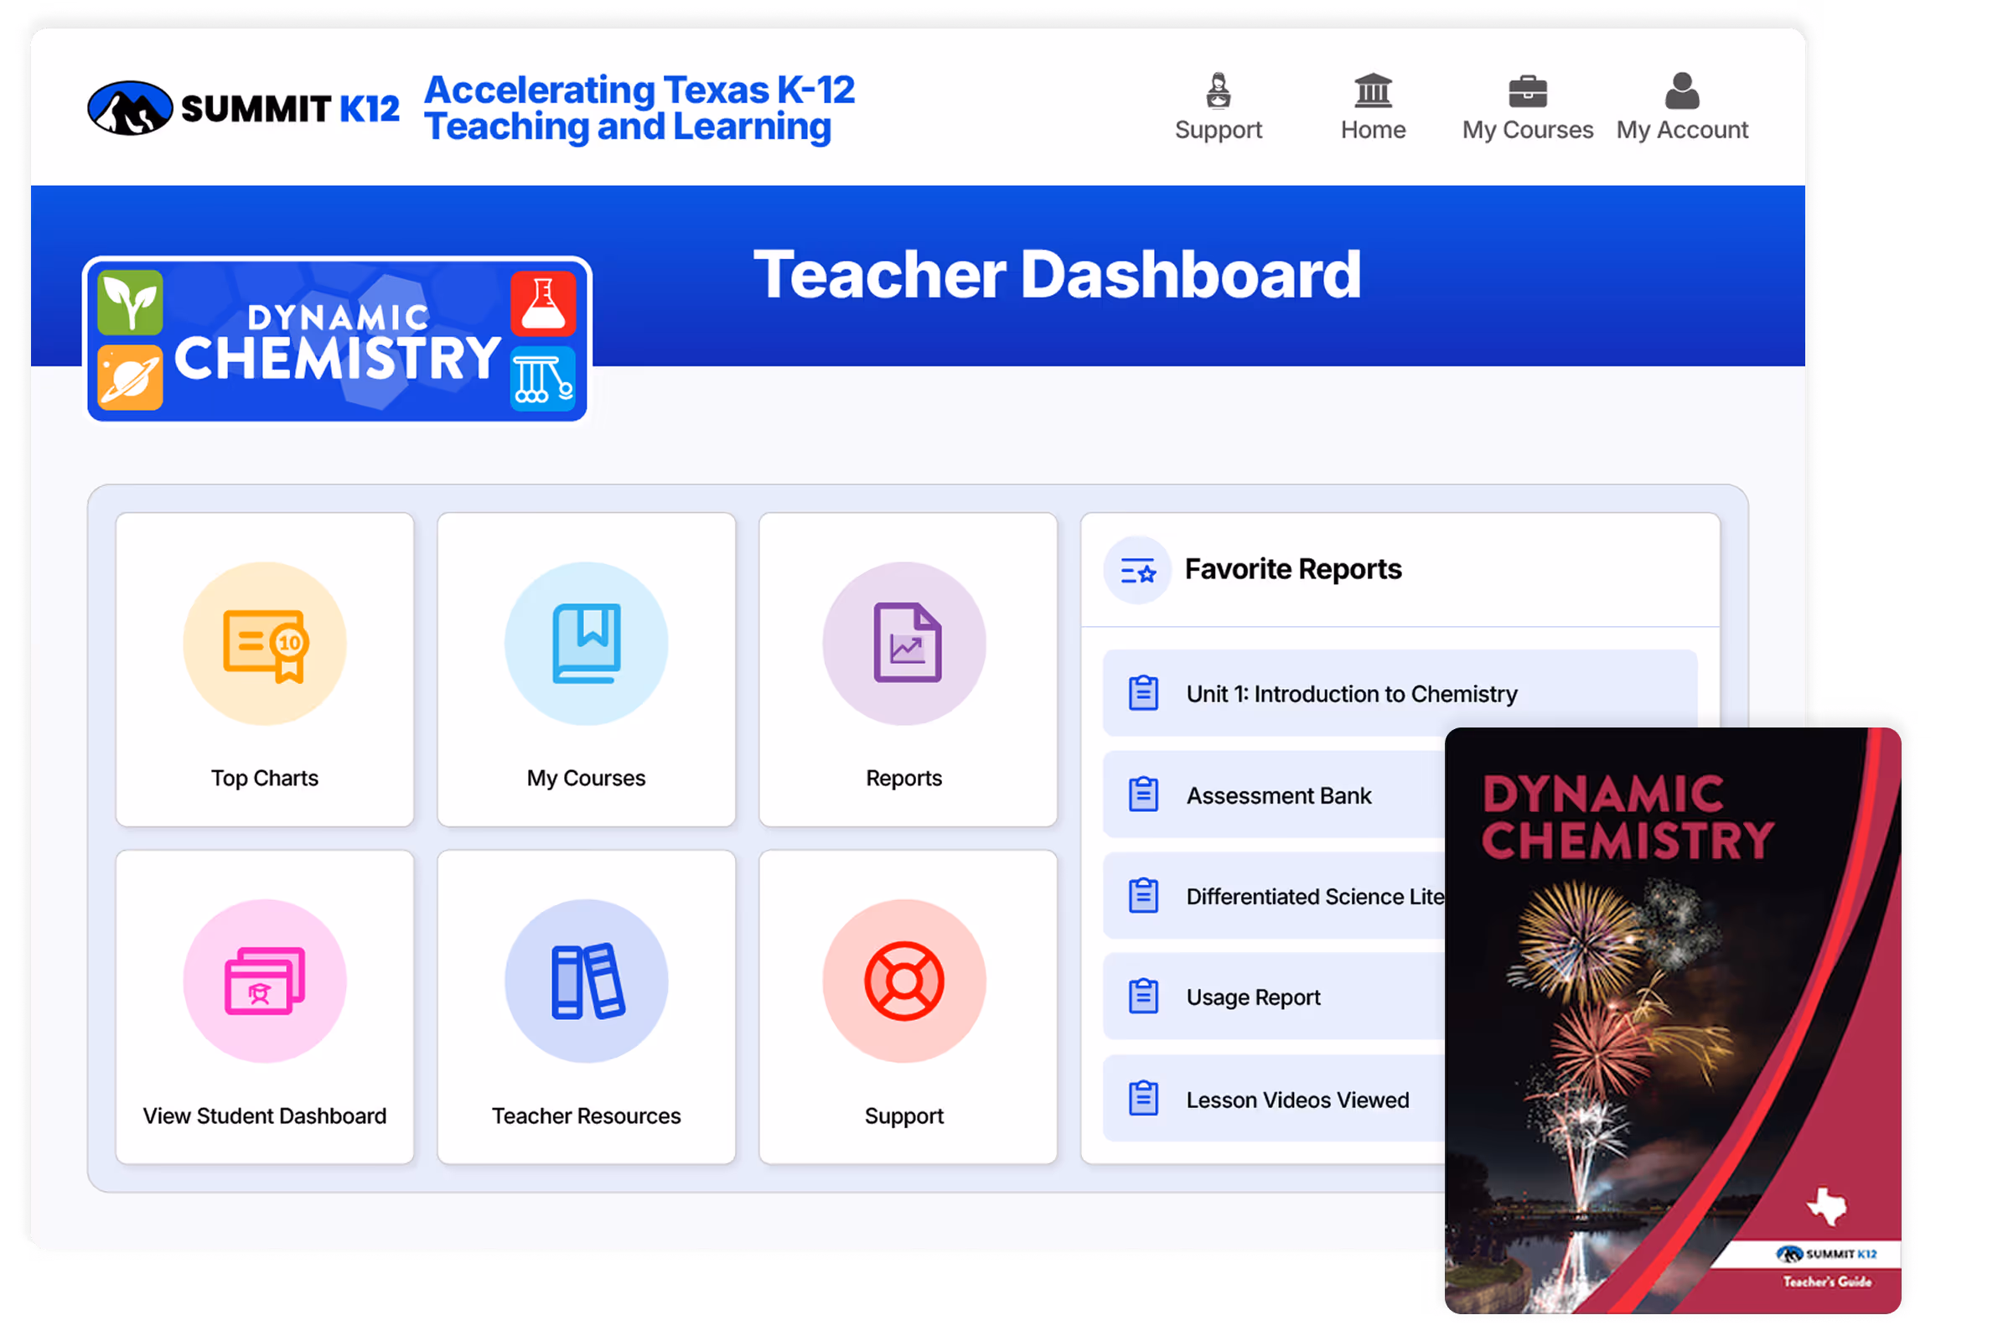Select the View Student Dashboard label
Image resolution: width=2003 pixels, height=1341 pixels.
(264, 1116)
